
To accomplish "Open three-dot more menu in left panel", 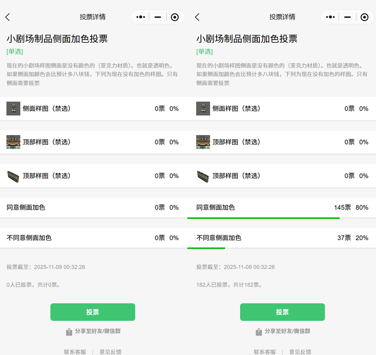I will [x=141, y=17].
